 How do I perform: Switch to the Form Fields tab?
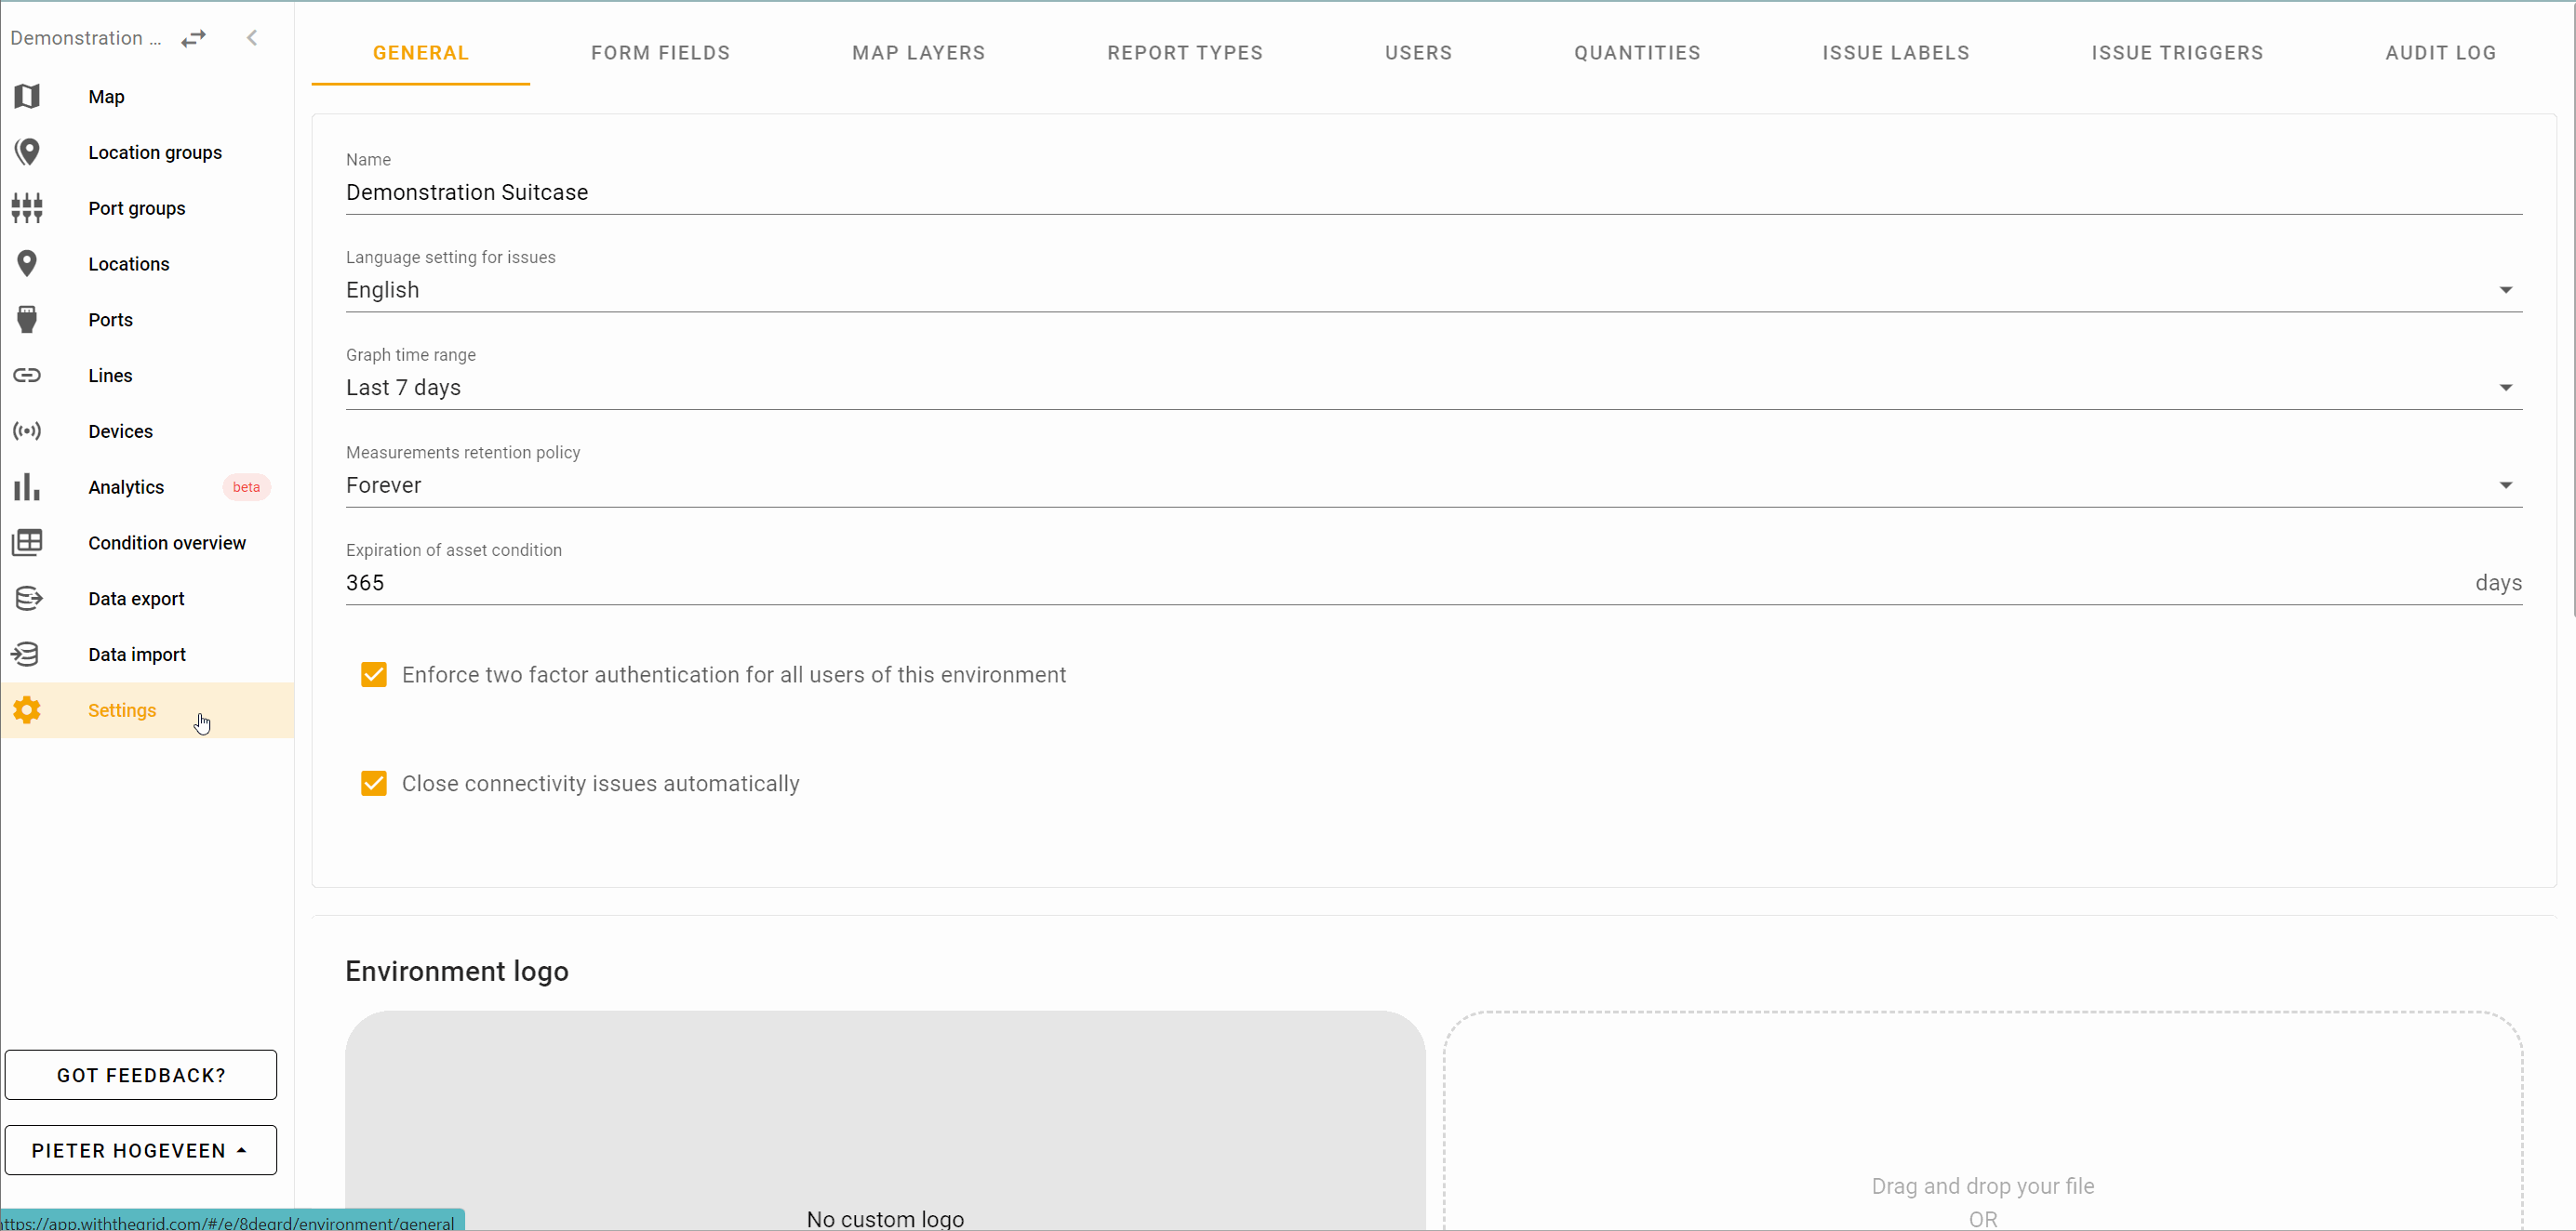(660, 53)
